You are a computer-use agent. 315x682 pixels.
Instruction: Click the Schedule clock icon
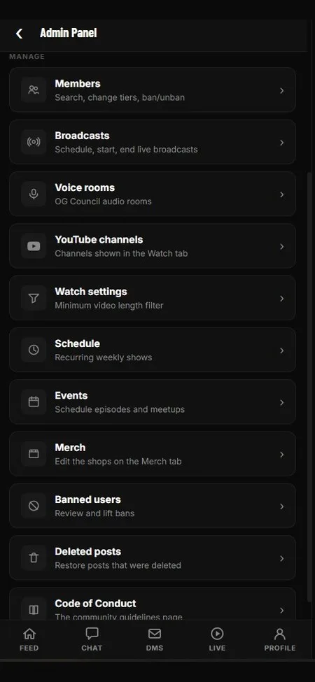click(34, 350)
